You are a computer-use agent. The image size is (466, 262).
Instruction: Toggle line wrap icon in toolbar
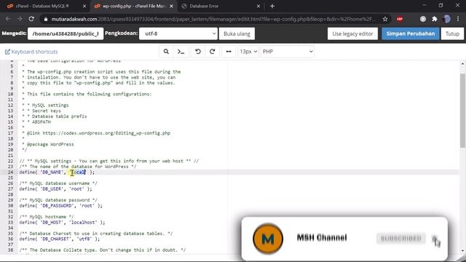point(229,52)
